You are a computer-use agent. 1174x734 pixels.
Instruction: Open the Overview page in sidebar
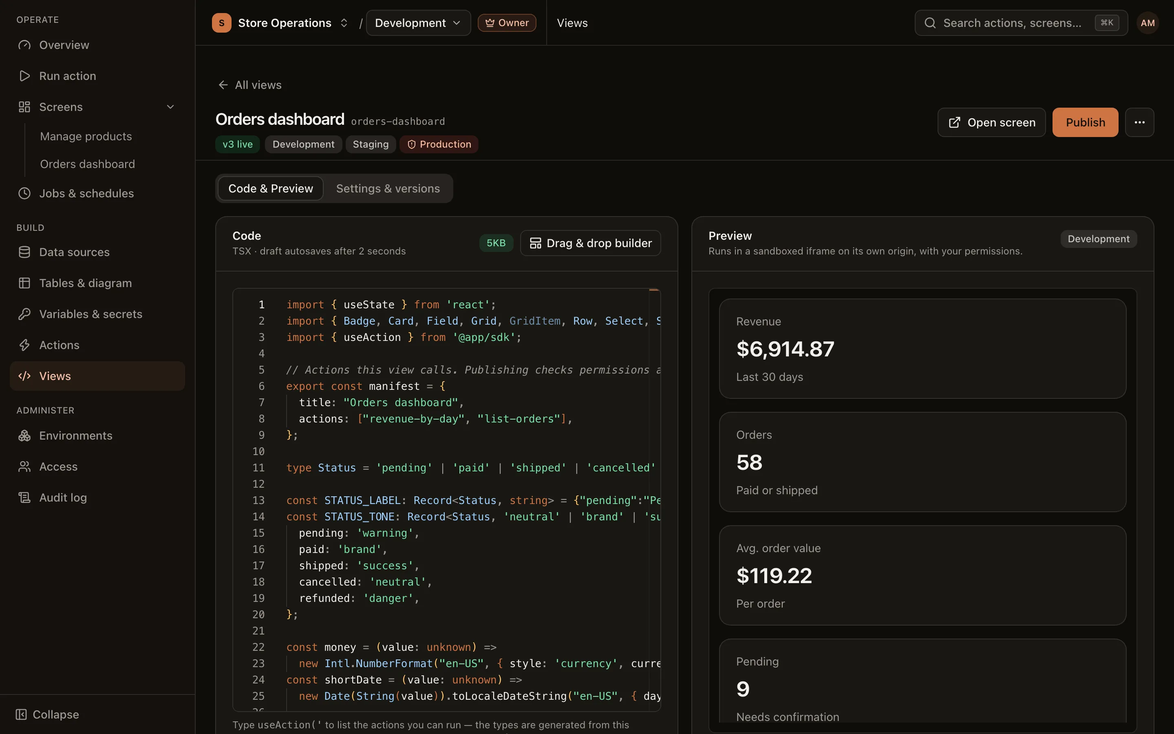pyautogui.click(x=97, y=45)
